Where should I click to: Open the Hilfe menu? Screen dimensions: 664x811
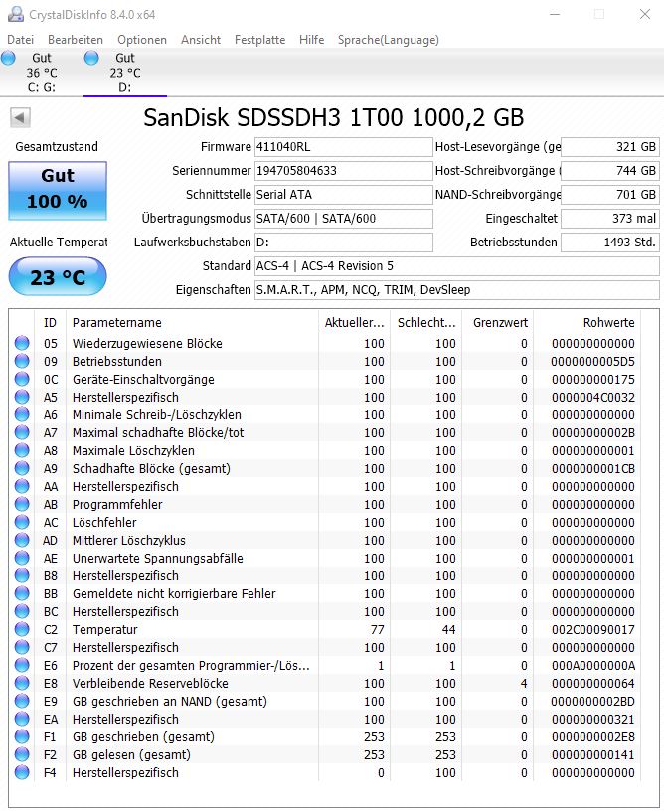coord(312,40)
